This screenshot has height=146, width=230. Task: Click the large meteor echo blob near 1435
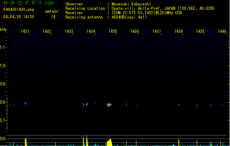109,105
